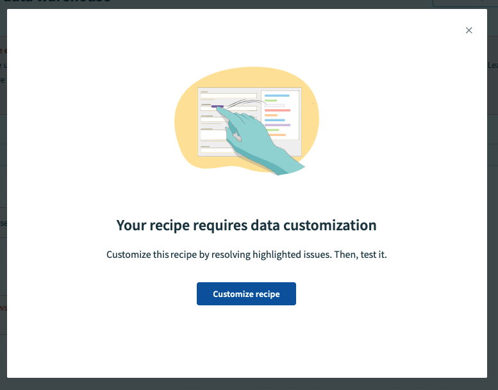This screenshot has width=498, height=390.
Task: Click the purple bar in illustration's right panel
Action: [x=278, y=125]
